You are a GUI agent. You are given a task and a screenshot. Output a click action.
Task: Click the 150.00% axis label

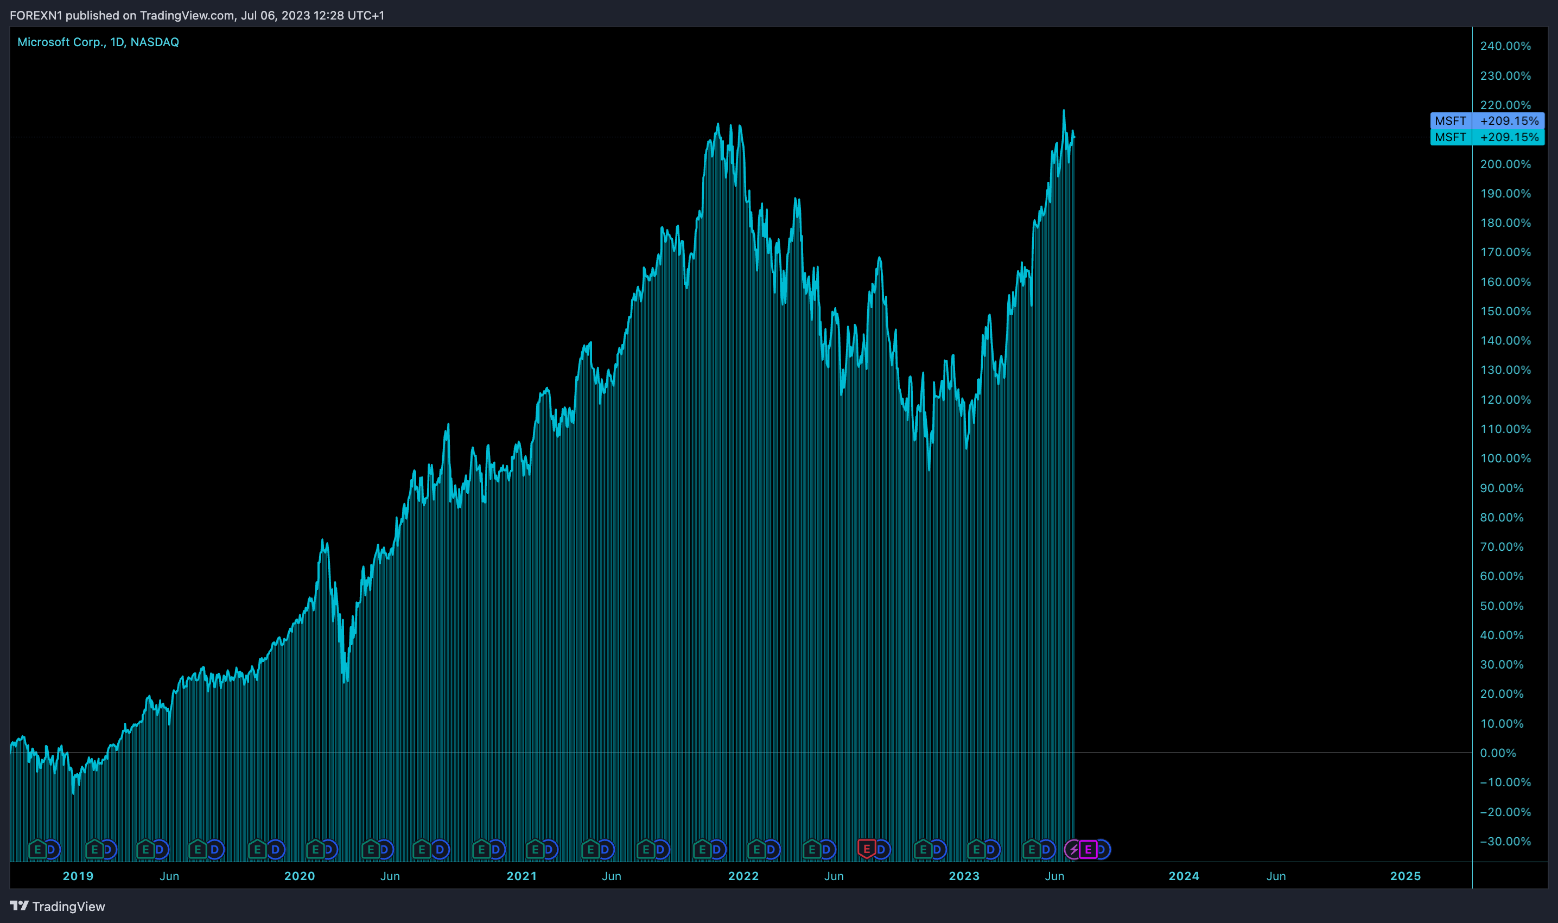(1505, 311)
